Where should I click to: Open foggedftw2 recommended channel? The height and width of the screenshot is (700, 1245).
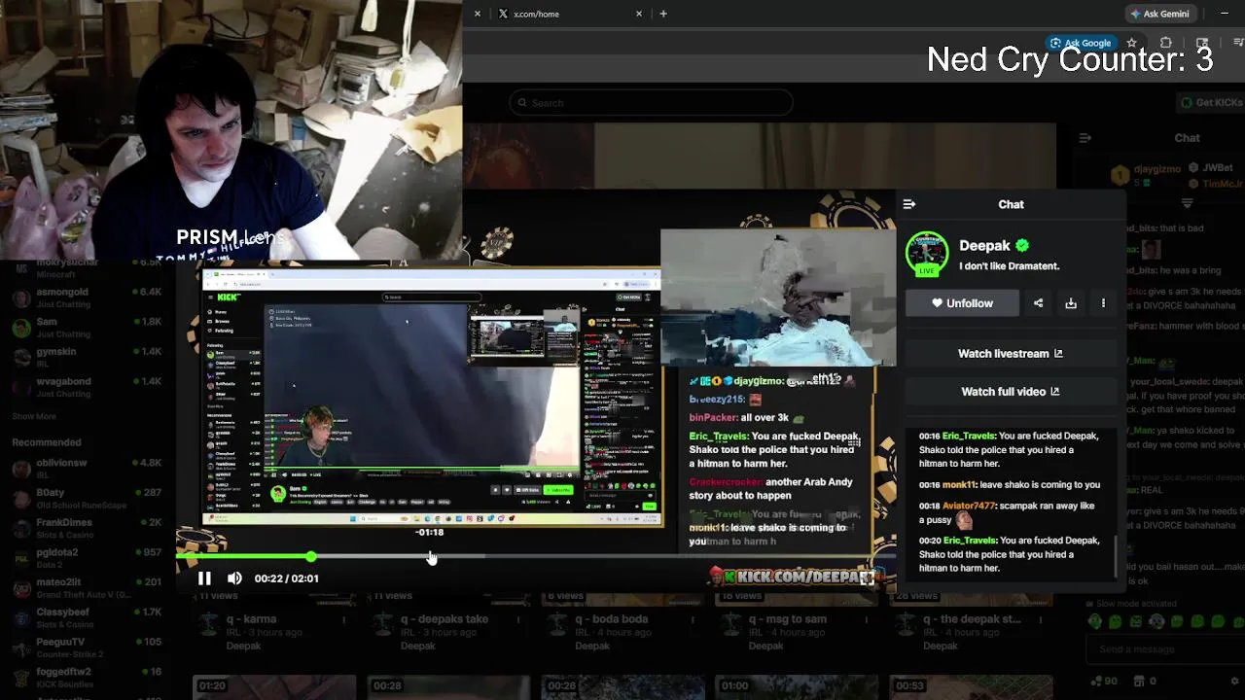pos(87,677)
